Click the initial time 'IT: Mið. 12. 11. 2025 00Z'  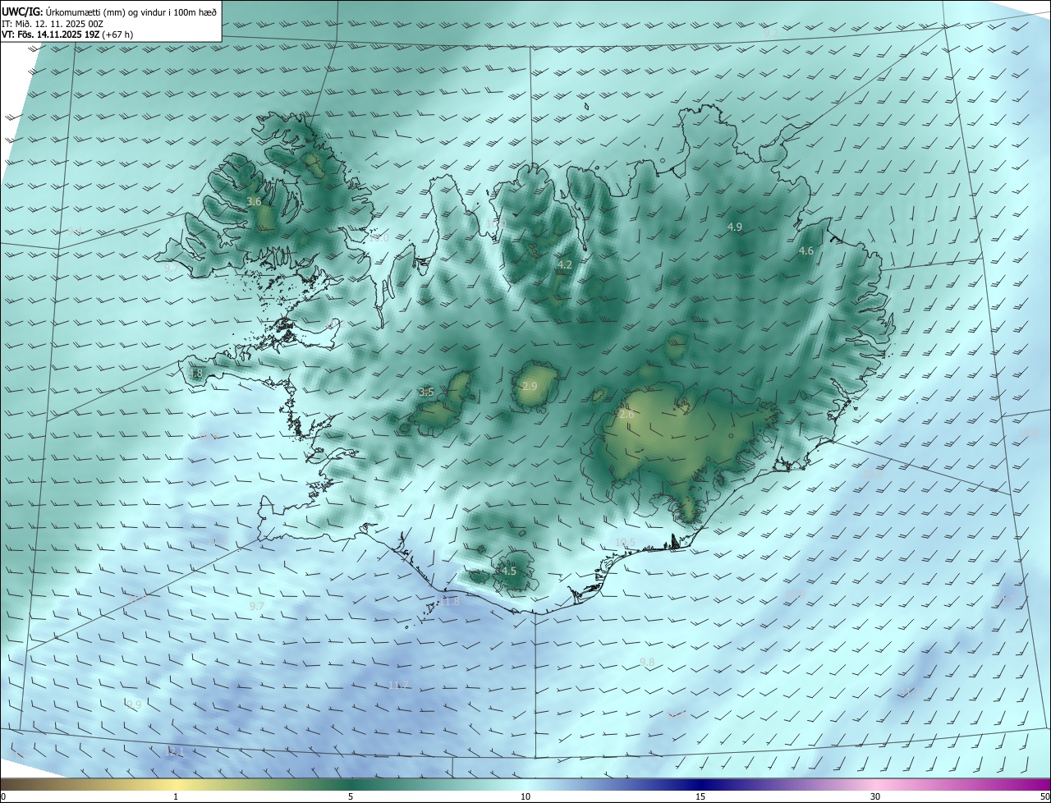[53, 23]
